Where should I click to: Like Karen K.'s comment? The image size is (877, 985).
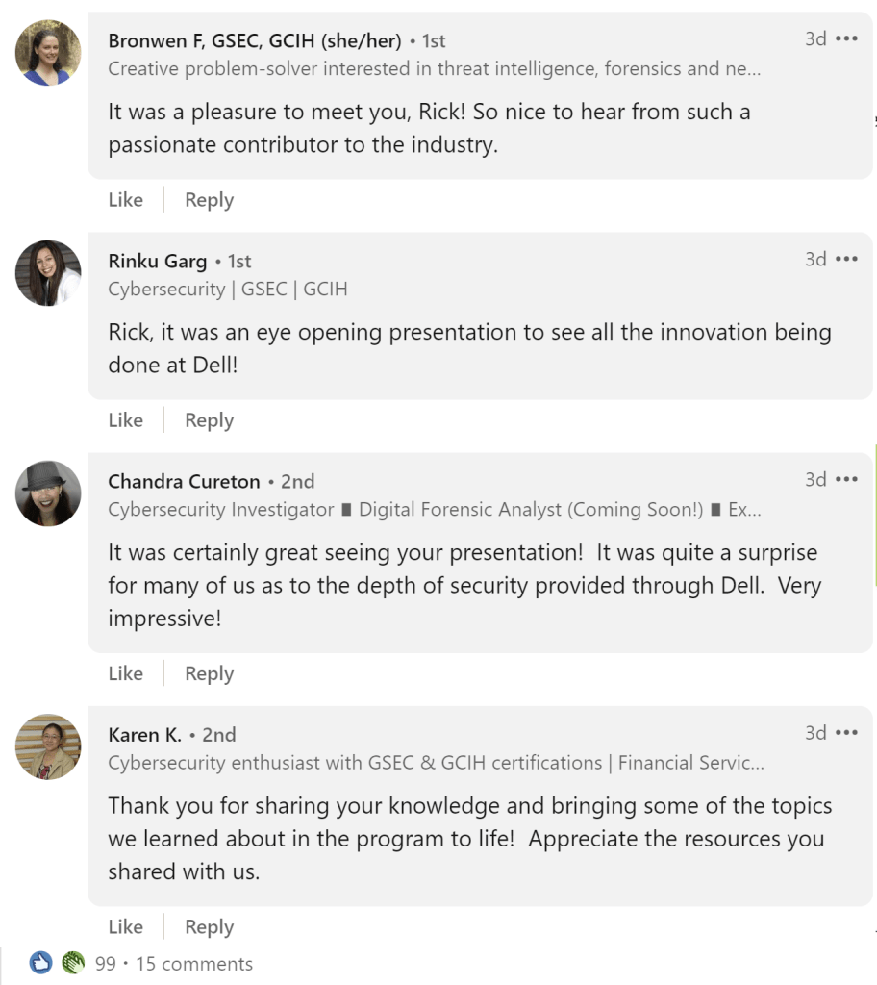125,926
